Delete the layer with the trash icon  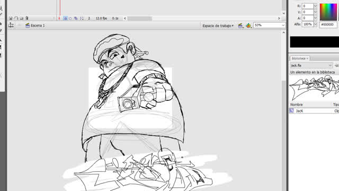27,19
